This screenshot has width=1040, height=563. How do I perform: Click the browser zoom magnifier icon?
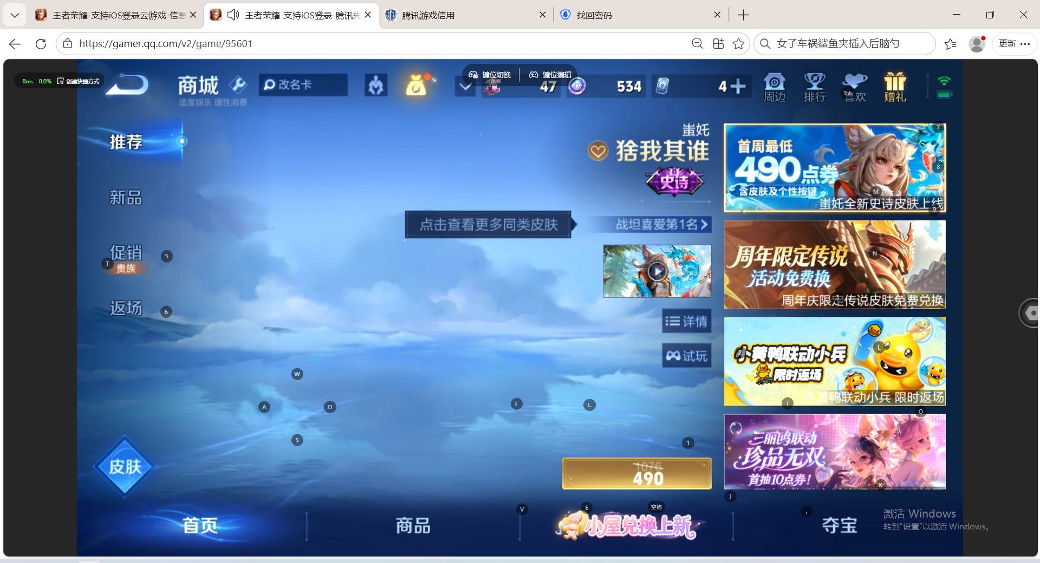pyautogui.click(x=698, y=44)
